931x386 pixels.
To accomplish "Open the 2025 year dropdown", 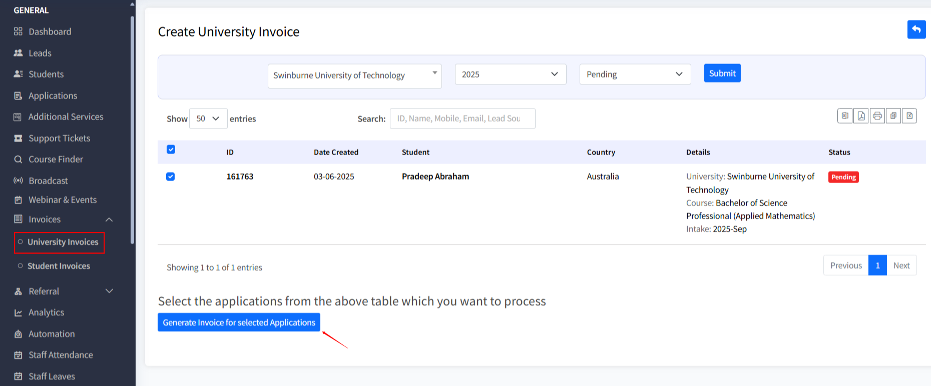I will (x=510, y=75).
